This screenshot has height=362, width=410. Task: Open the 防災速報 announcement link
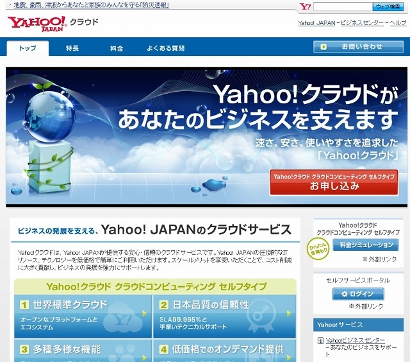[x=92, y=5]
